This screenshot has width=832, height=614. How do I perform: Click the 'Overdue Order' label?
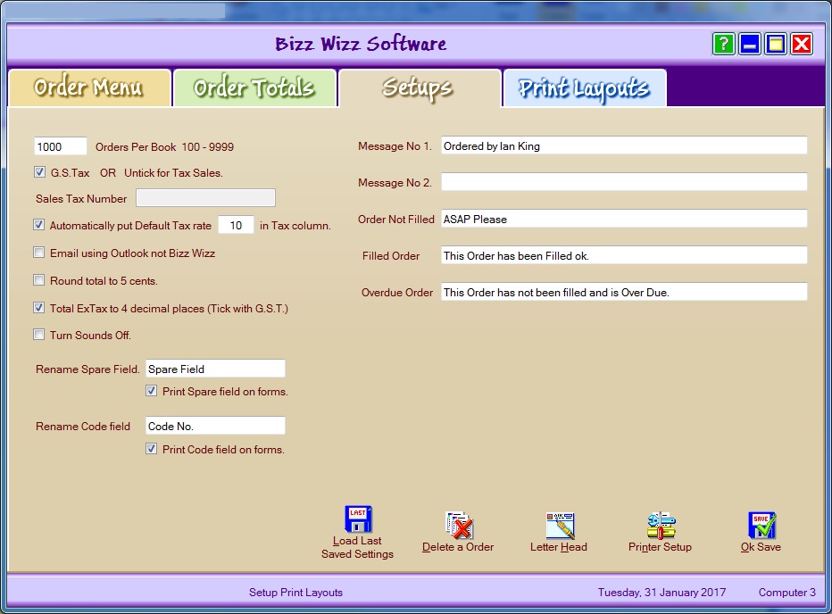[x=397, y=293]
